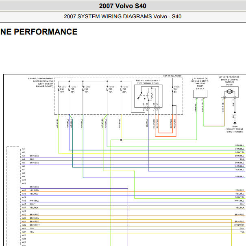Select the Fuse F9 5A label
The width and height of the screenshot is (246, 246).
click(176, 89)
